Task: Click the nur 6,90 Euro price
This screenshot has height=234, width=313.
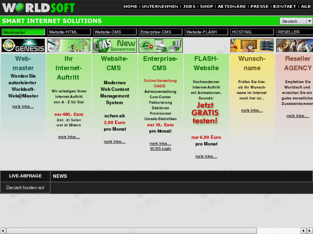Action: 206,137
